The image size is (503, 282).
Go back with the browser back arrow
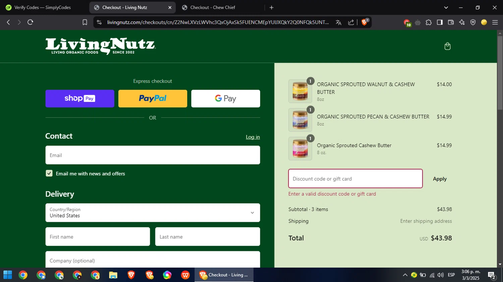click(8, 22)
